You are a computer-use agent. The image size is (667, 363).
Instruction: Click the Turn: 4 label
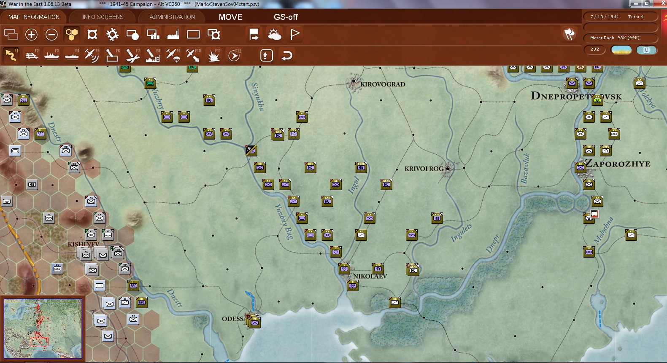coord(636,16)
